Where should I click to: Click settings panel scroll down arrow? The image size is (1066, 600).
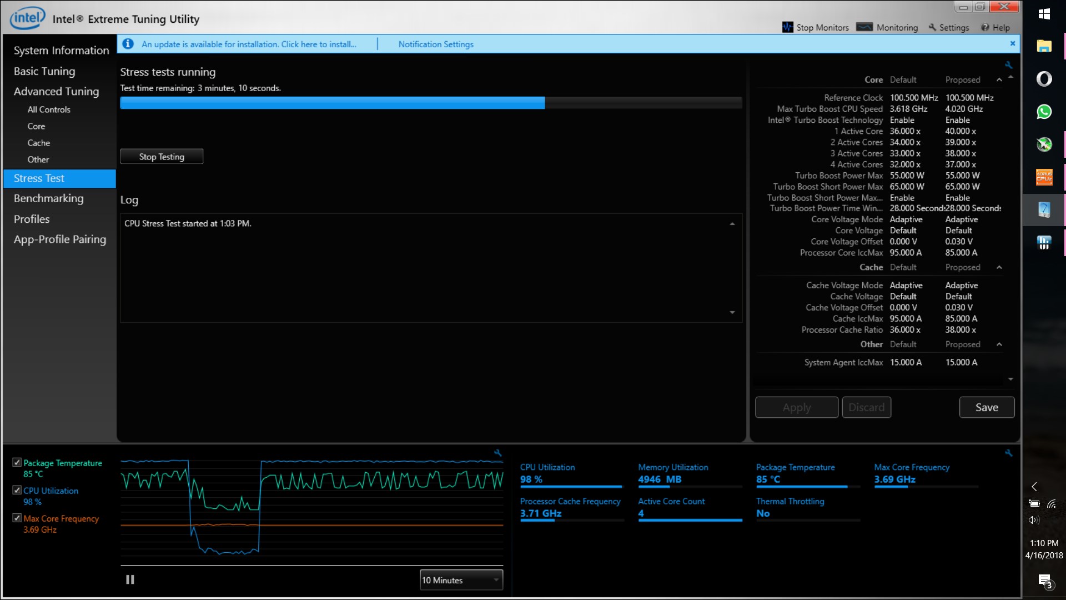1010,379
